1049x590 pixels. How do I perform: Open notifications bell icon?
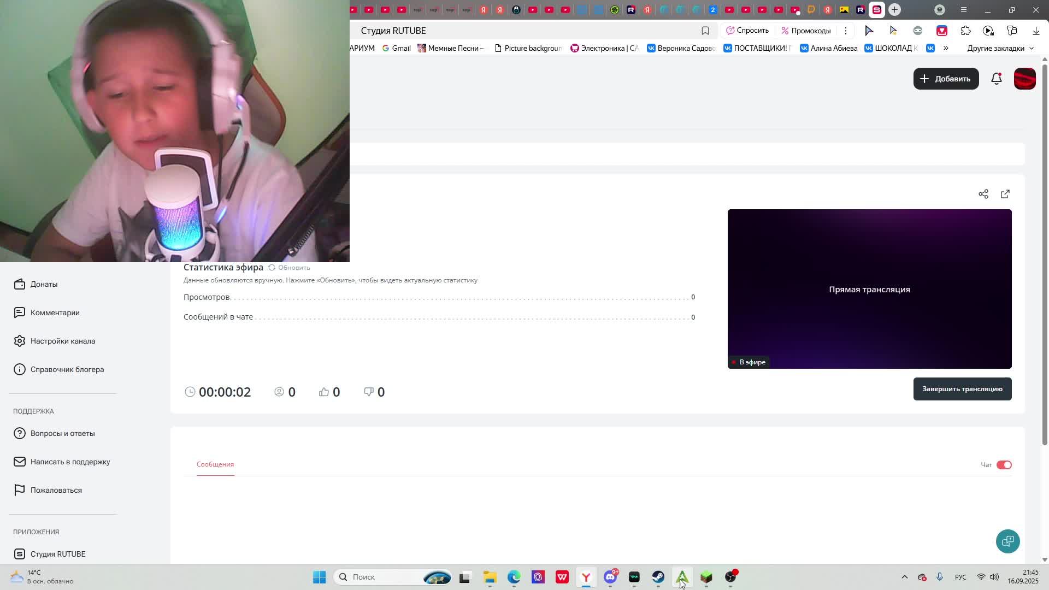point(996,79)
